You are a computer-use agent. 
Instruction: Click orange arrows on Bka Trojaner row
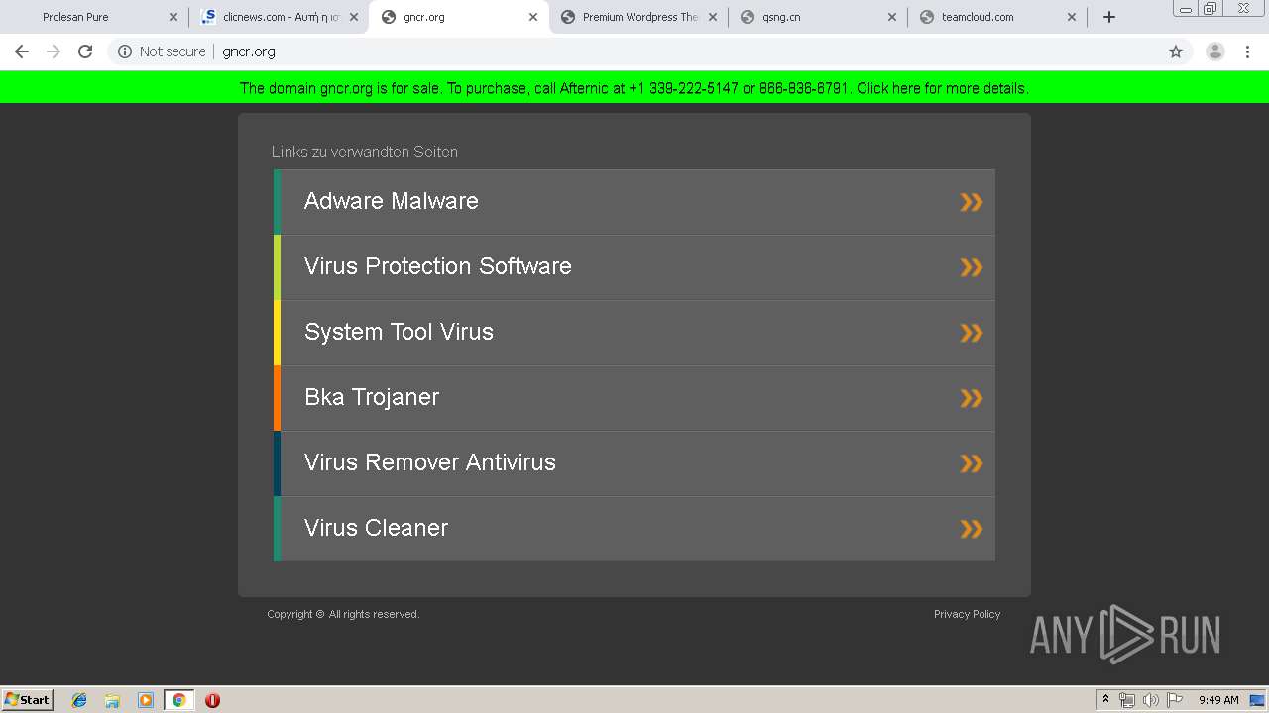point(972,398)
